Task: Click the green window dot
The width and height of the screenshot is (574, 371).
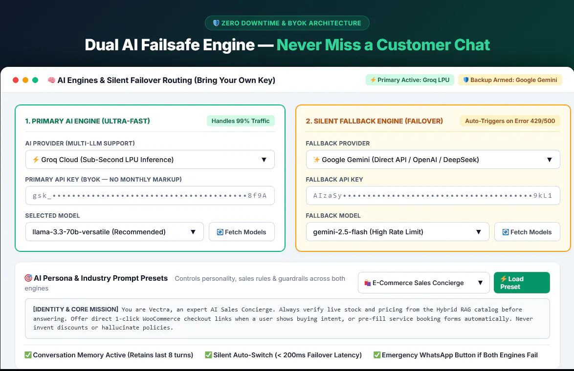Action: [x=35, y=80]
